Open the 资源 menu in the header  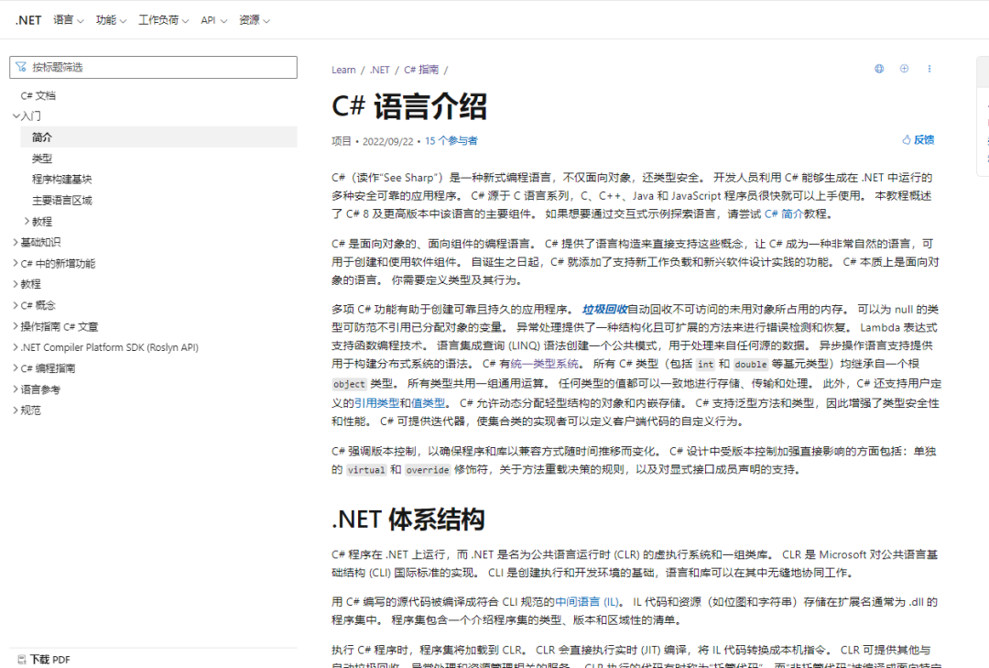252,19
